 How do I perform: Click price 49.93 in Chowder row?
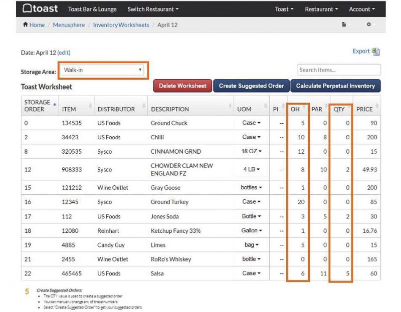pyautogui.click(x=369, y=169)
